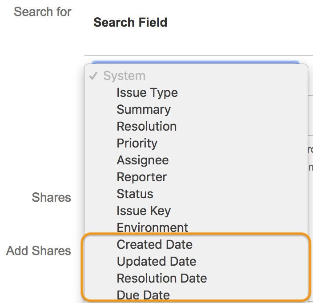Select the Priority option
The height and width of the screenshot is (303, 313).
click(137, 144)
